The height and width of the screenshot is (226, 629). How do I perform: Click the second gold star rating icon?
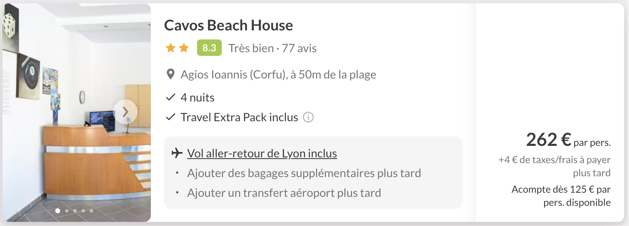point(184,48)
